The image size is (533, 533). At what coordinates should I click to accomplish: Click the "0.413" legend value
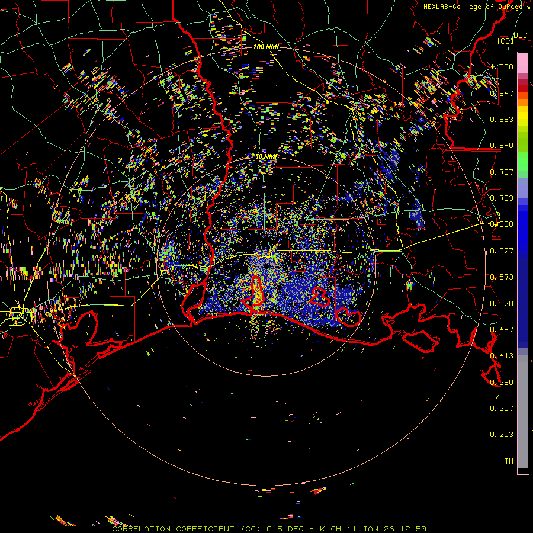pos(502,356)
